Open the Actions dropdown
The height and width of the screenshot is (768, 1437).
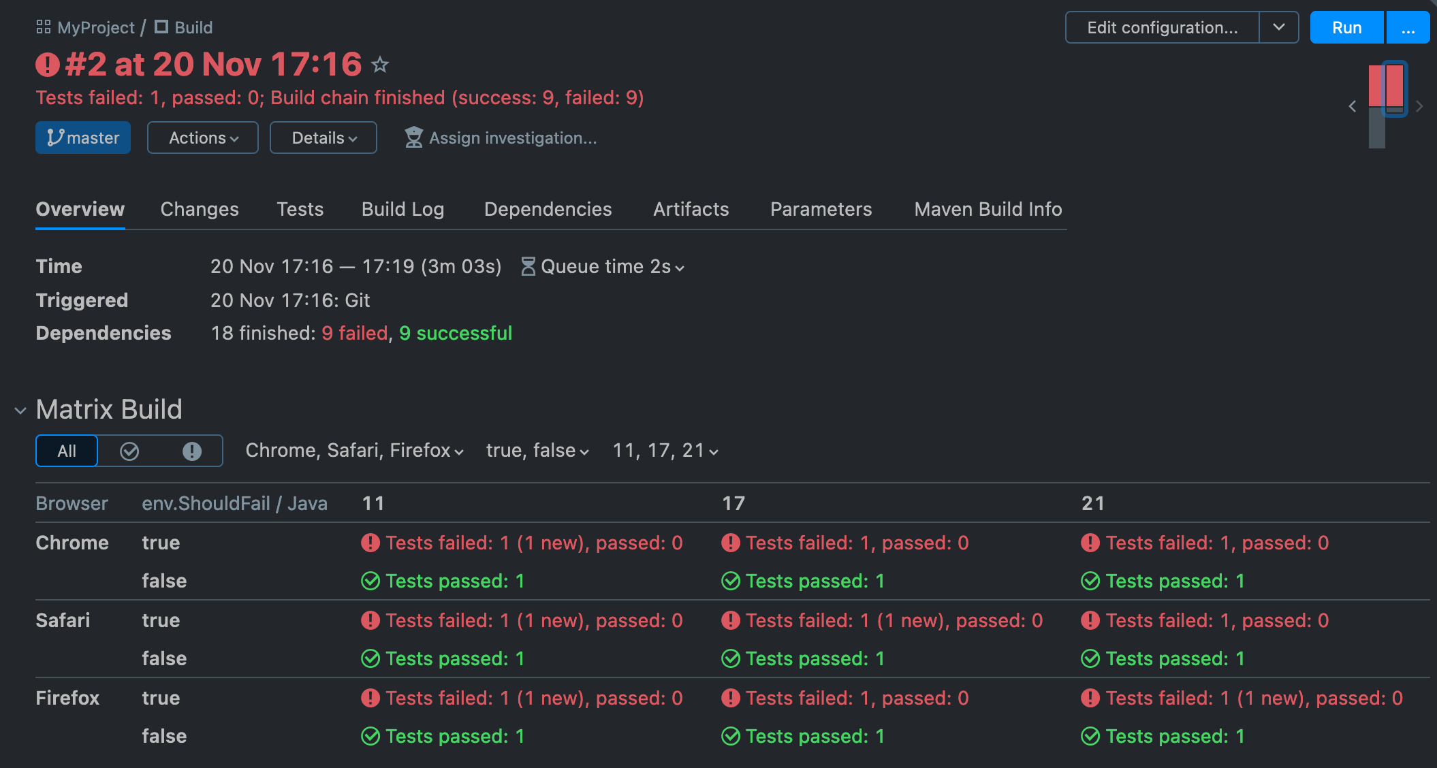pyautogui.click(x=202, y=138)
